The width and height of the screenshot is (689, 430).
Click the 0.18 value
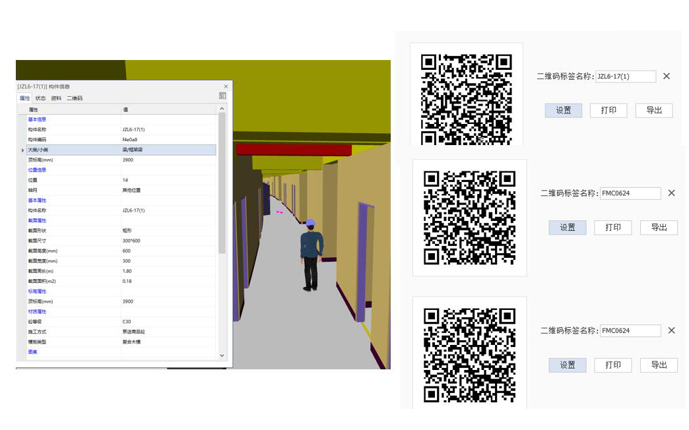(127, 281)
